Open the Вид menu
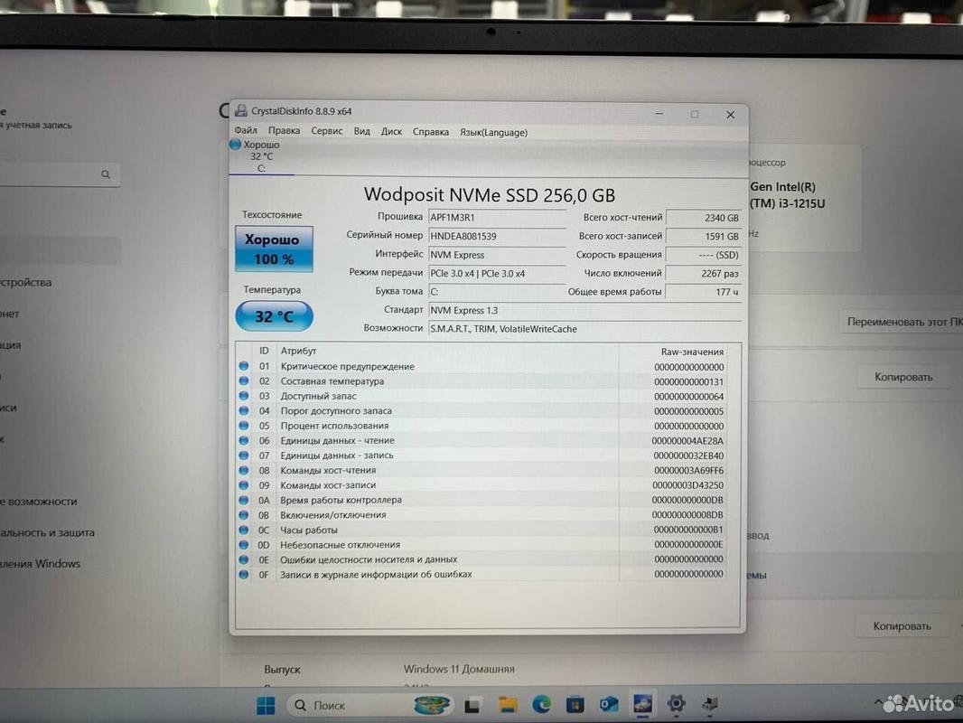Image resolution: width=963 pixels, height=723 pixels. (x=361, y=131)
